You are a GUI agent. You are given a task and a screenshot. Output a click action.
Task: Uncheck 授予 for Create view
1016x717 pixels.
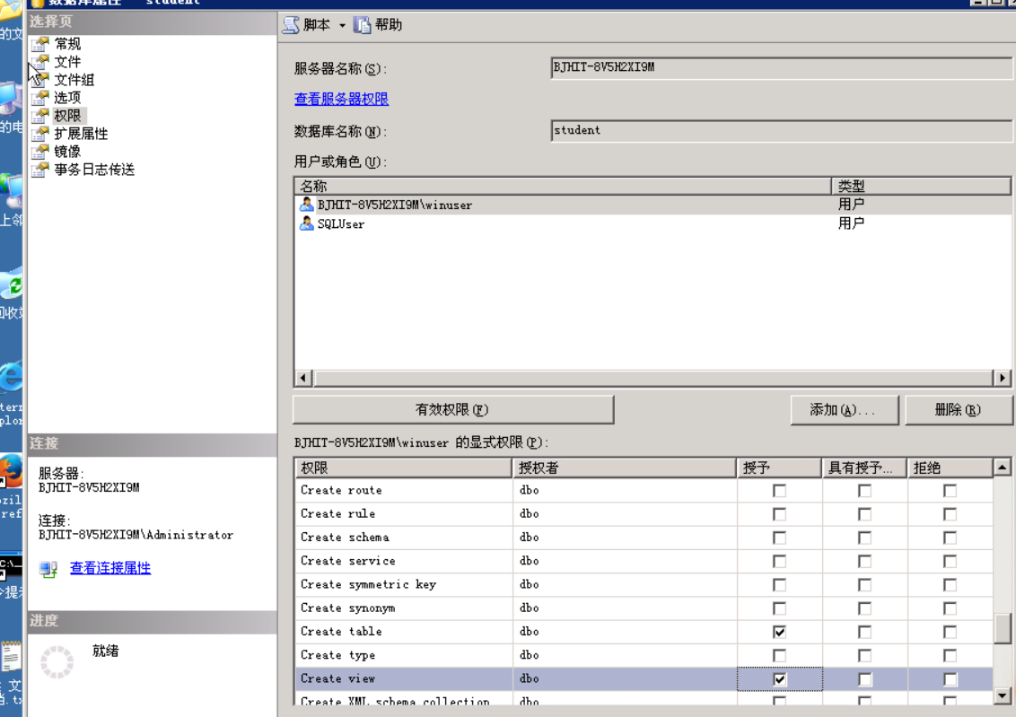pyautogui.click(x=779, y=679)
